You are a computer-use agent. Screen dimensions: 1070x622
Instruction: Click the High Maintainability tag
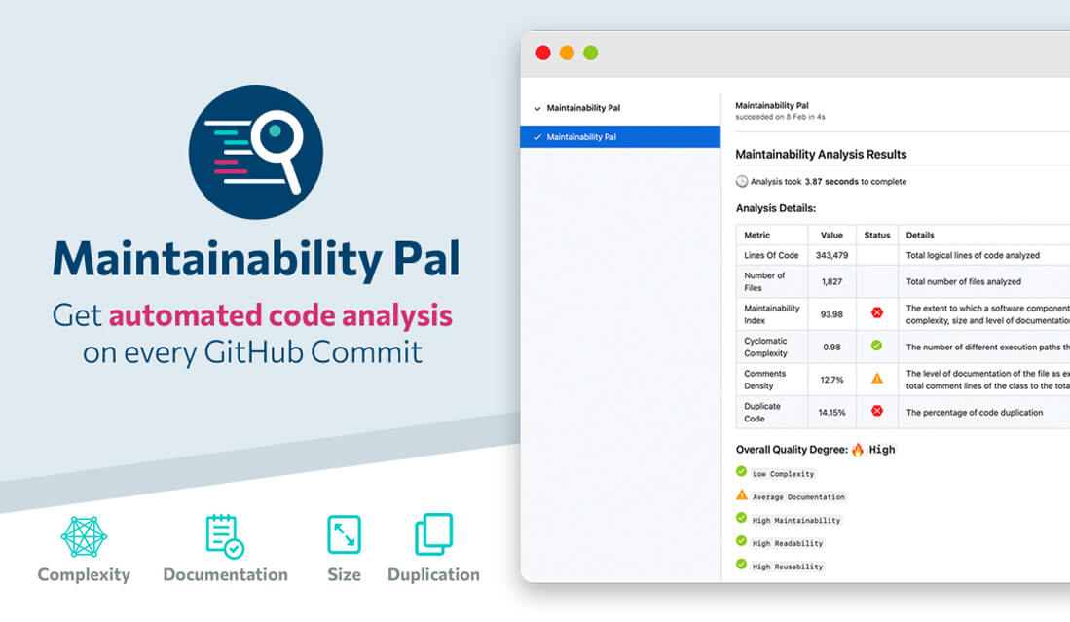click(796, 521)
